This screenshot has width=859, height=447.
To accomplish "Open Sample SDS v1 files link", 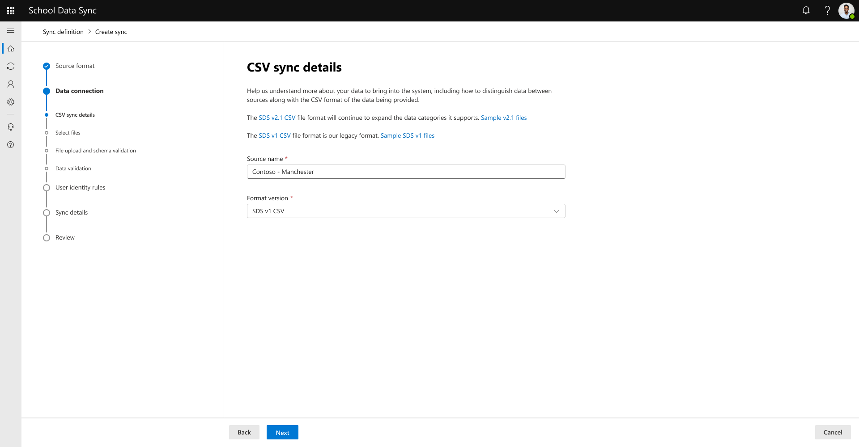I will pyautogui.click(x=407, y=135).
